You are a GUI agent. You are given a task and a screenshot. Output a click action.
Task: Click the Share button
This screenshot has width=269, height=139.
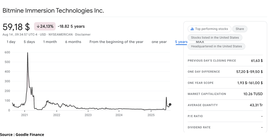click(240, 29)
